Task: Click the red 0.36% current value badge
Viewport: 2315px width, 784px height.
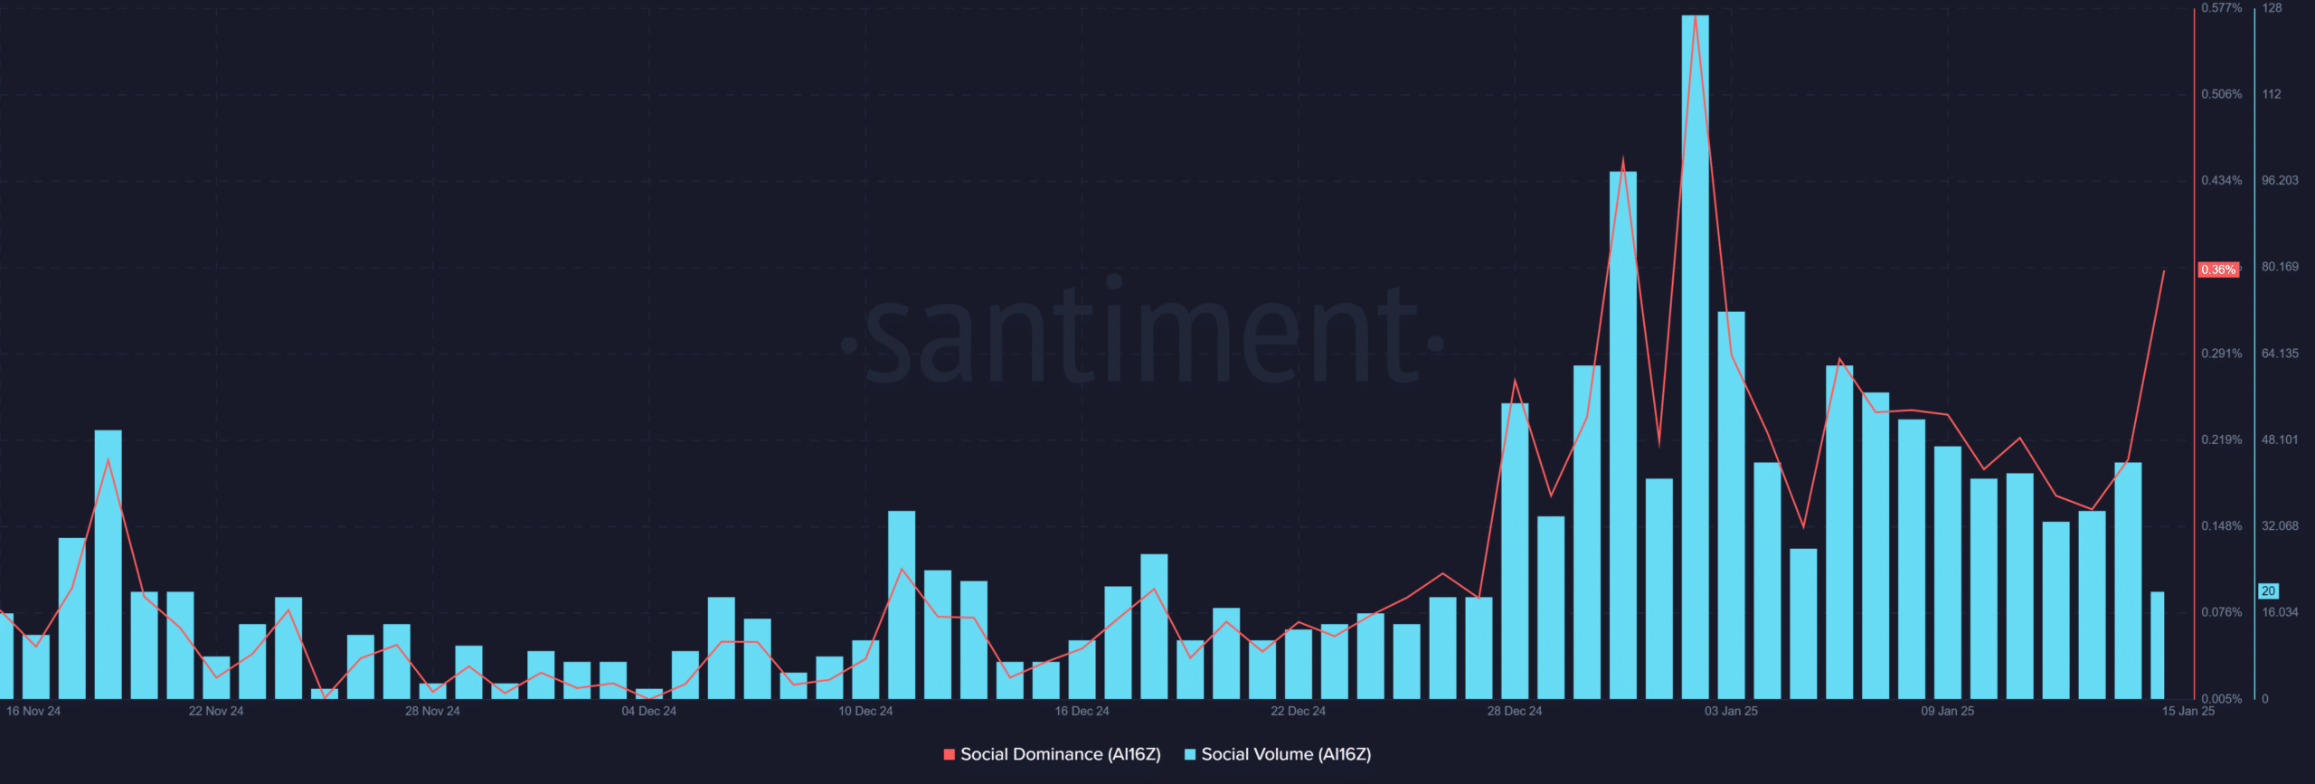Action: pyautogui.click(x=2218, y=269)
